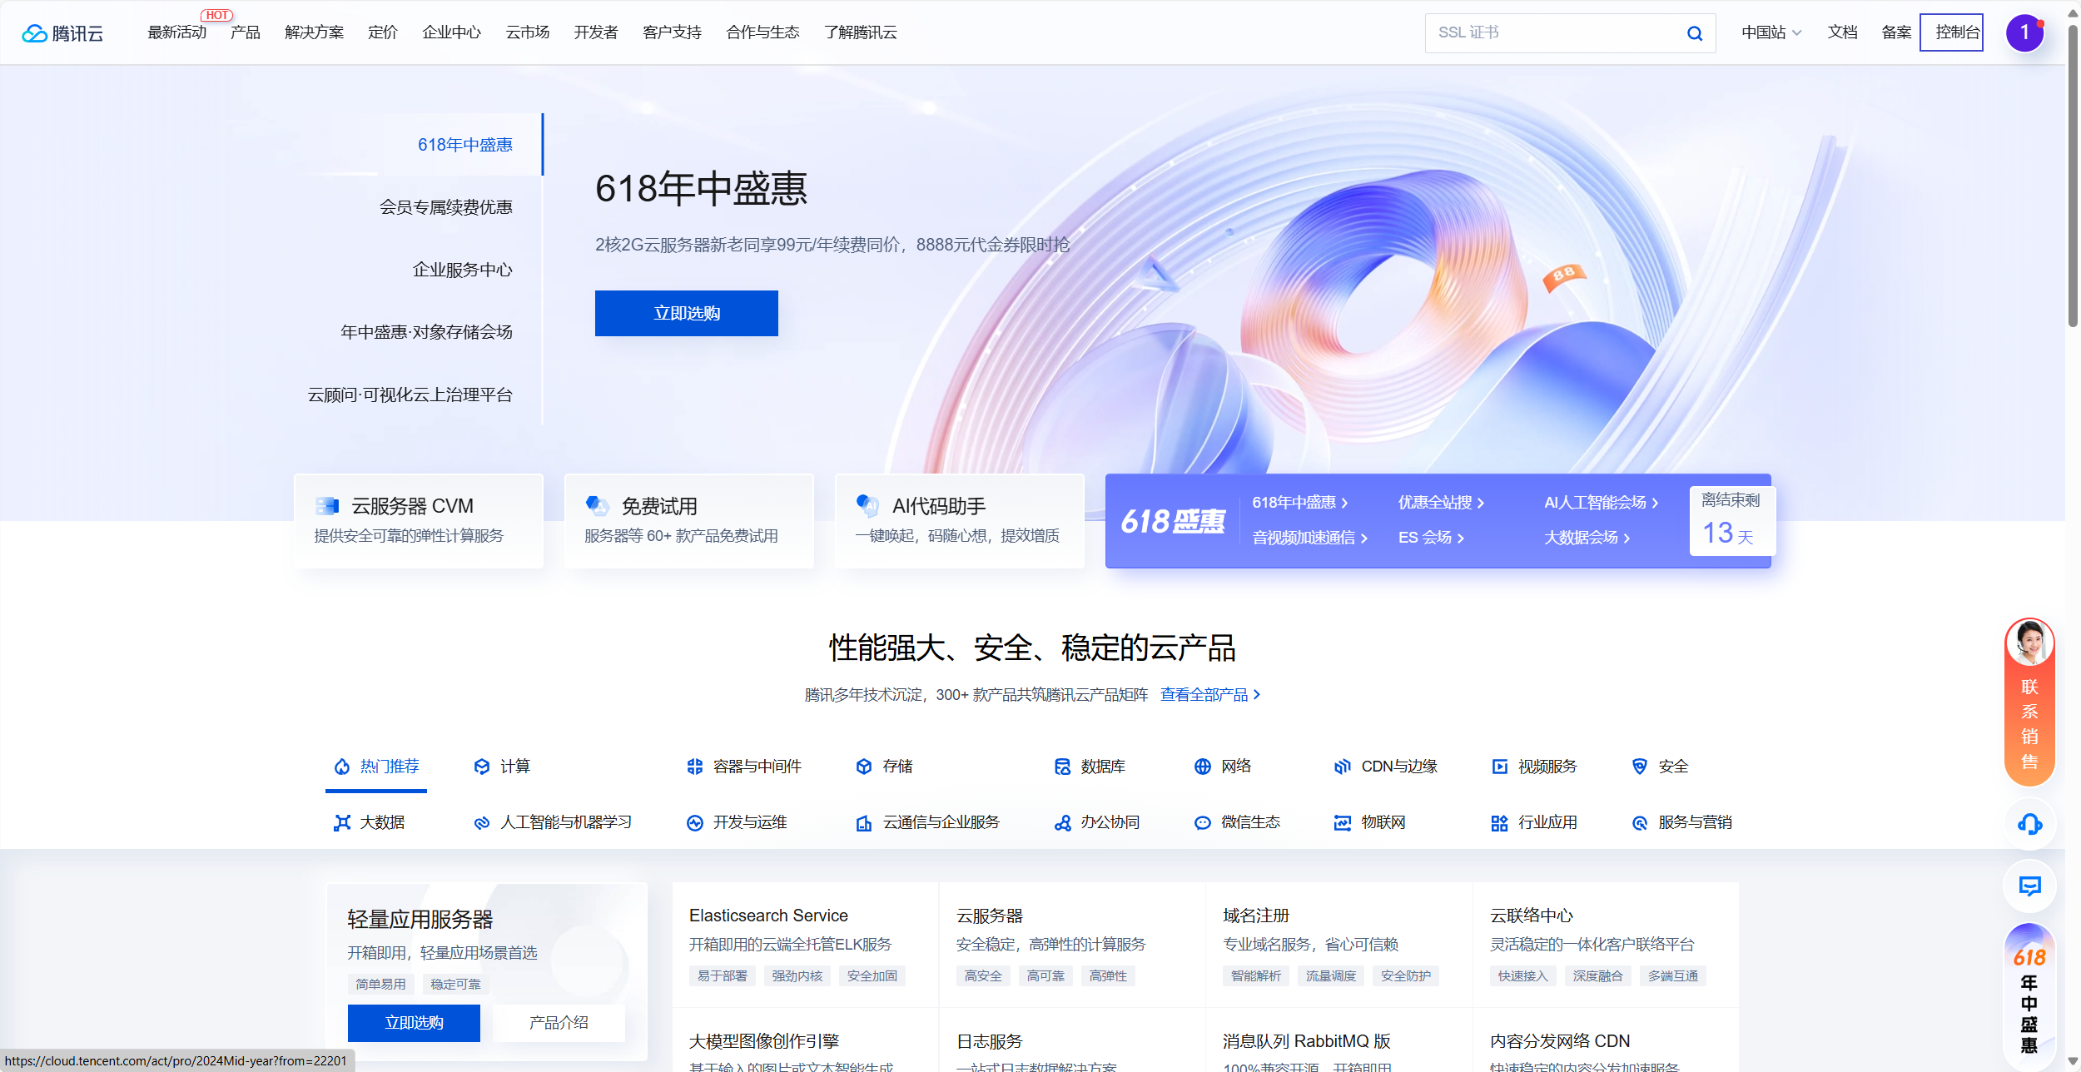
Task: Select the 会员专属续费优惠 banner tab
Action: point(445,207)
